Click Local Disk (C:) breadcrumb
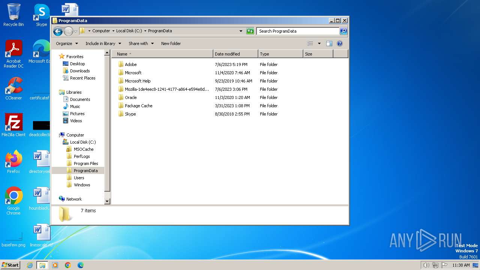Screen dimensions: 480x270 [x=129, y=31]
